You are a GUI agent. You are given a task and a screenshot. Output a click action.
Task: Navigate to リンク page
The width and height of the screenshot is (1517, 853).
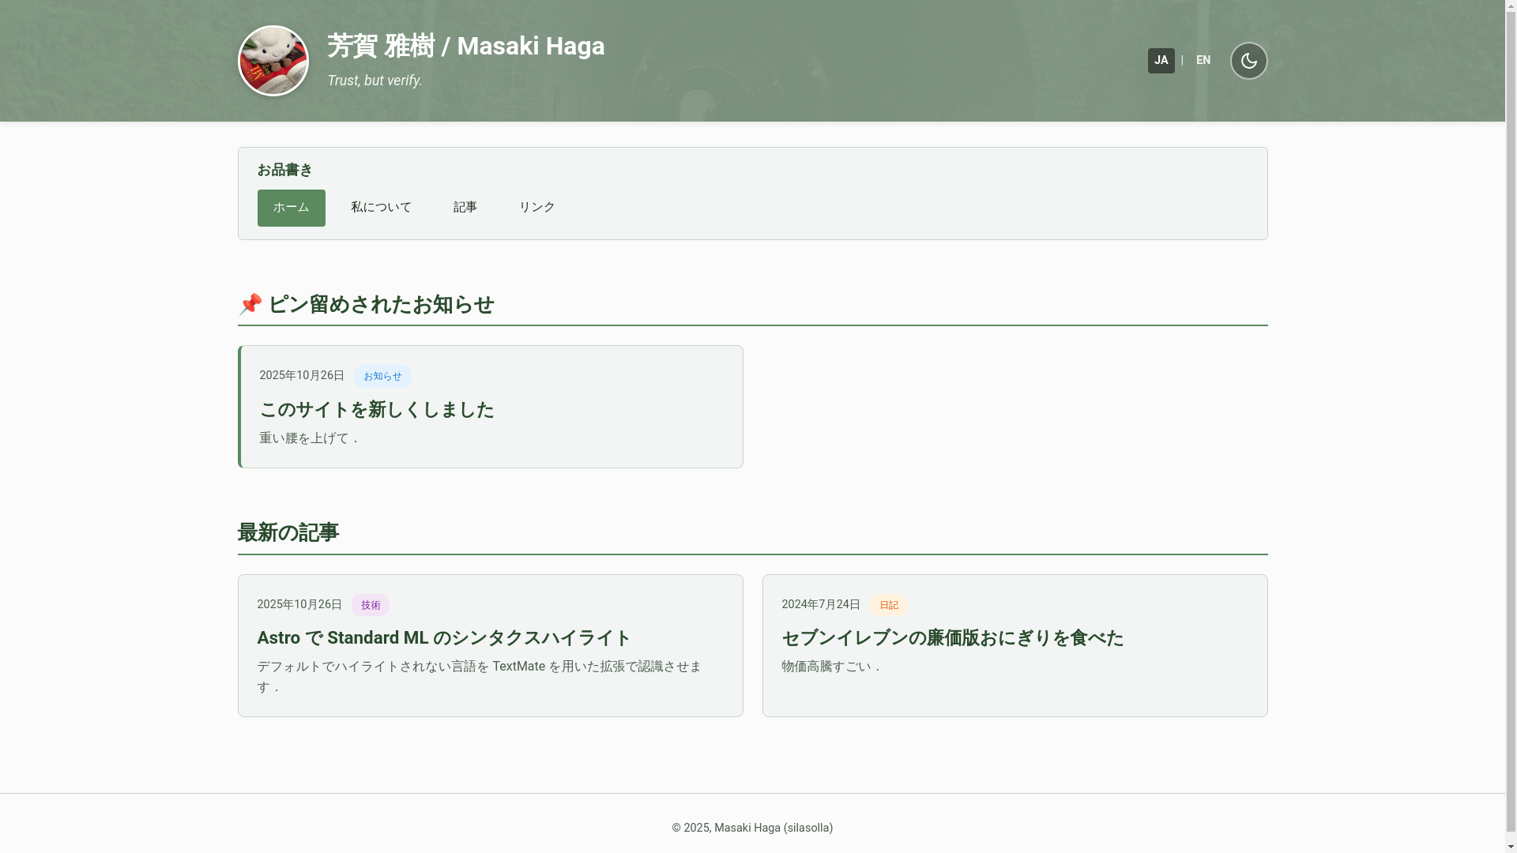(536, 208)
